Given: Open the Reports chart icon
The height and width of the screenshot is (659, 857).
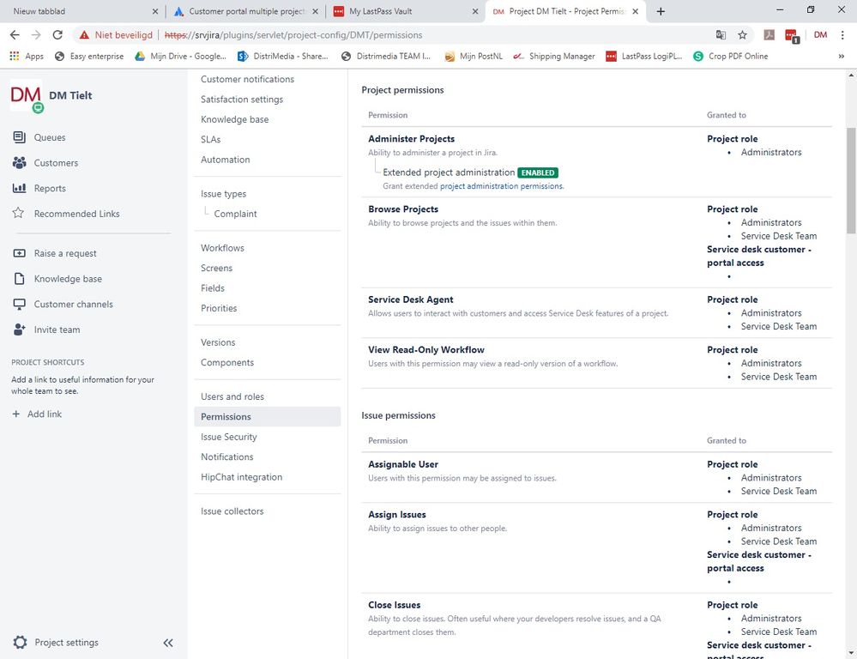Looking at the screenshot, I should 19,188.
